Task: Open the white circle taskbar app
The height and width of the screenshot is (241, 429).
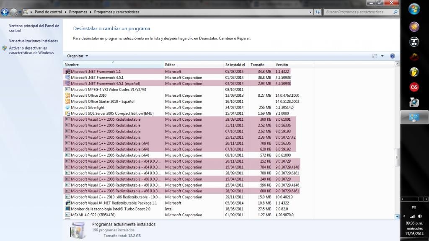Action: pos(414,42)
